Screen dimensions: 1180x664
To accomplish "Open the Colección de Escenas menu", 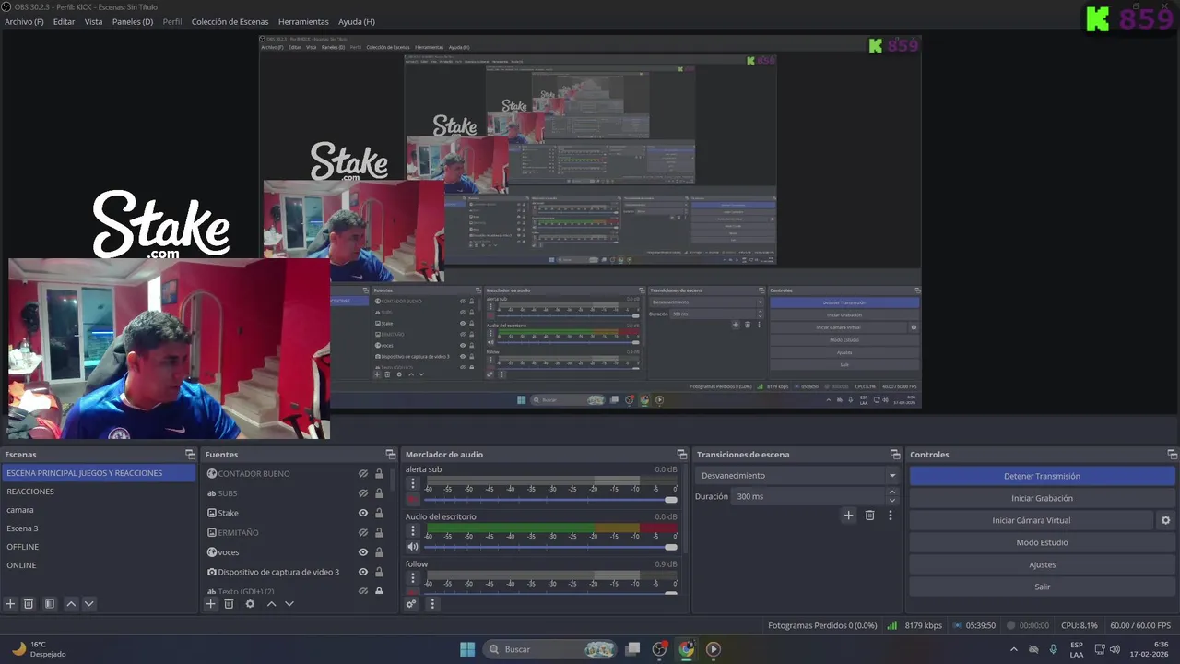I will point(230,21).
